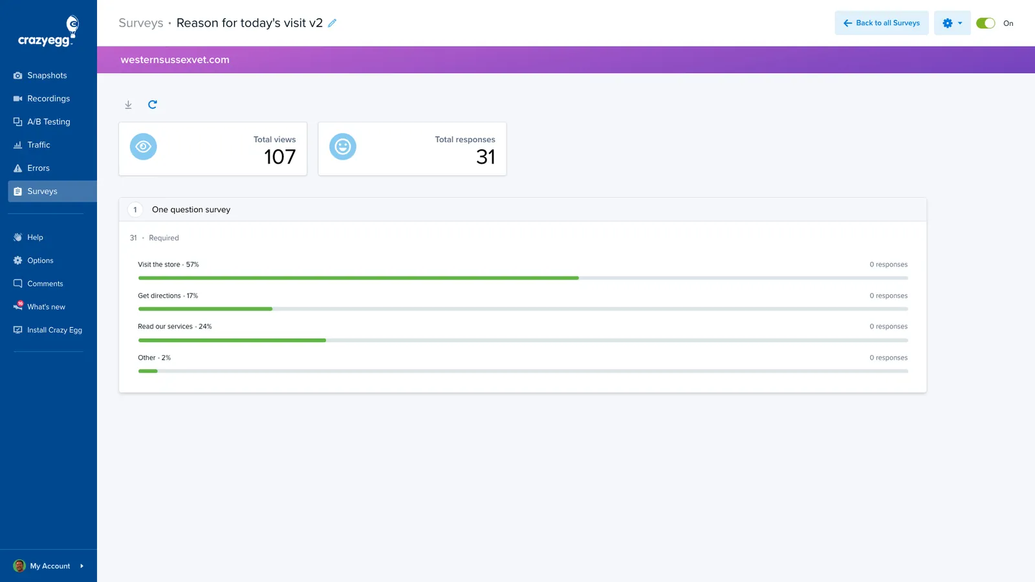Click the Total views eye icon
The image size is (1035, 582).
point(144,147)
